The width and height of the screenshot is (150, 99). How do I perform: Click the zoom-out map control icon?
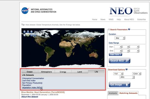pos(28,32)
